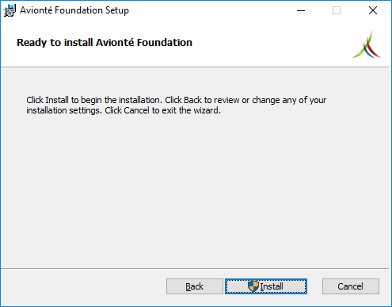This screenshot has height=307, width=392.
Task: Close the setup wizard with the X
Action: click(x=373, y=10)
